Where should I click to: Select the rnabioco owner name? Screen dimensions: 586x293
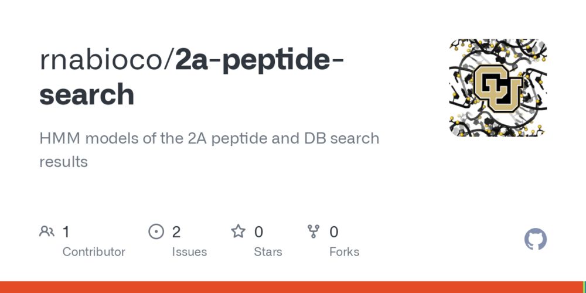point(104,60)
